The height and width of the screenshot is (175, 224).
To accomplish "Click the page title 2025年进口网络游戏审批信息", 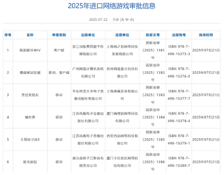I will pos(112,6).
